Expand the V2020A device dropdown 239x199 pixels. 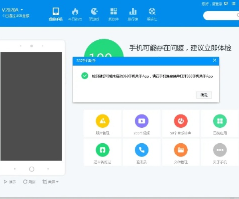point(22,10)
